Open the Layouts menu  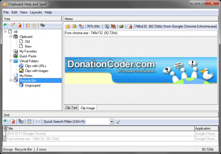pos(36,12)
